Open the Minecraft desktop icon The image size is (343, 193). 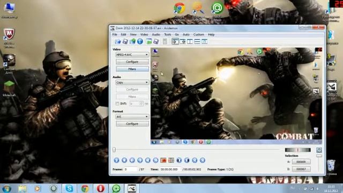(x=9, y=88)
